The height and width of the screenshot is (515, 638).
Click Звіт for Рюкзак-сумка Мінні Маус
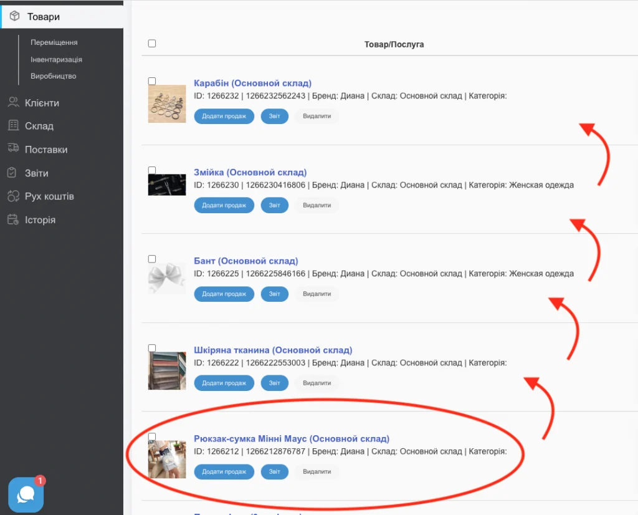click(x=275, y=472)
